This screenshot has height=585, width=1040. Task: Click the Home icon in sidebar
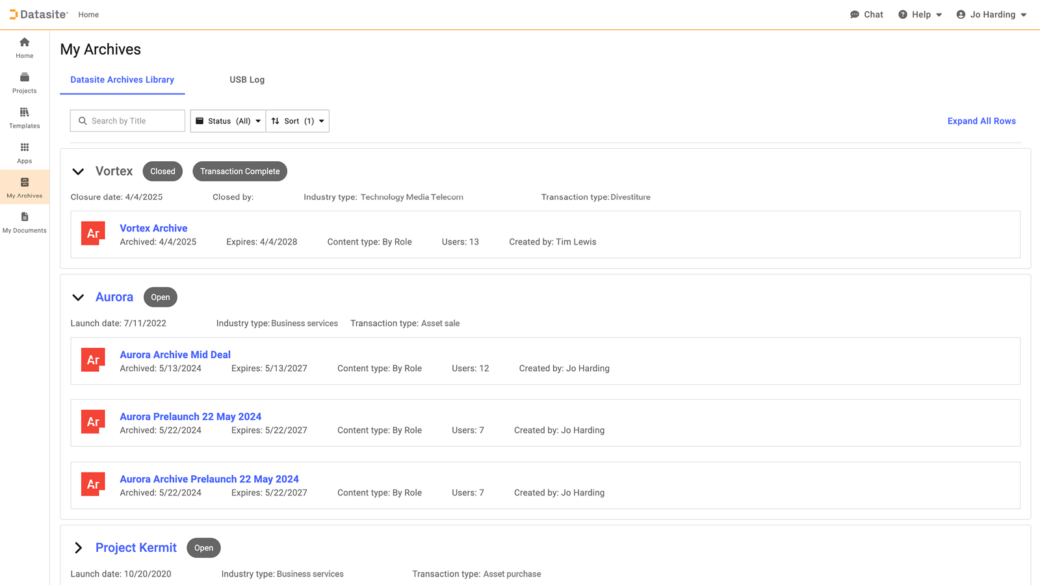tap(25, 43)
